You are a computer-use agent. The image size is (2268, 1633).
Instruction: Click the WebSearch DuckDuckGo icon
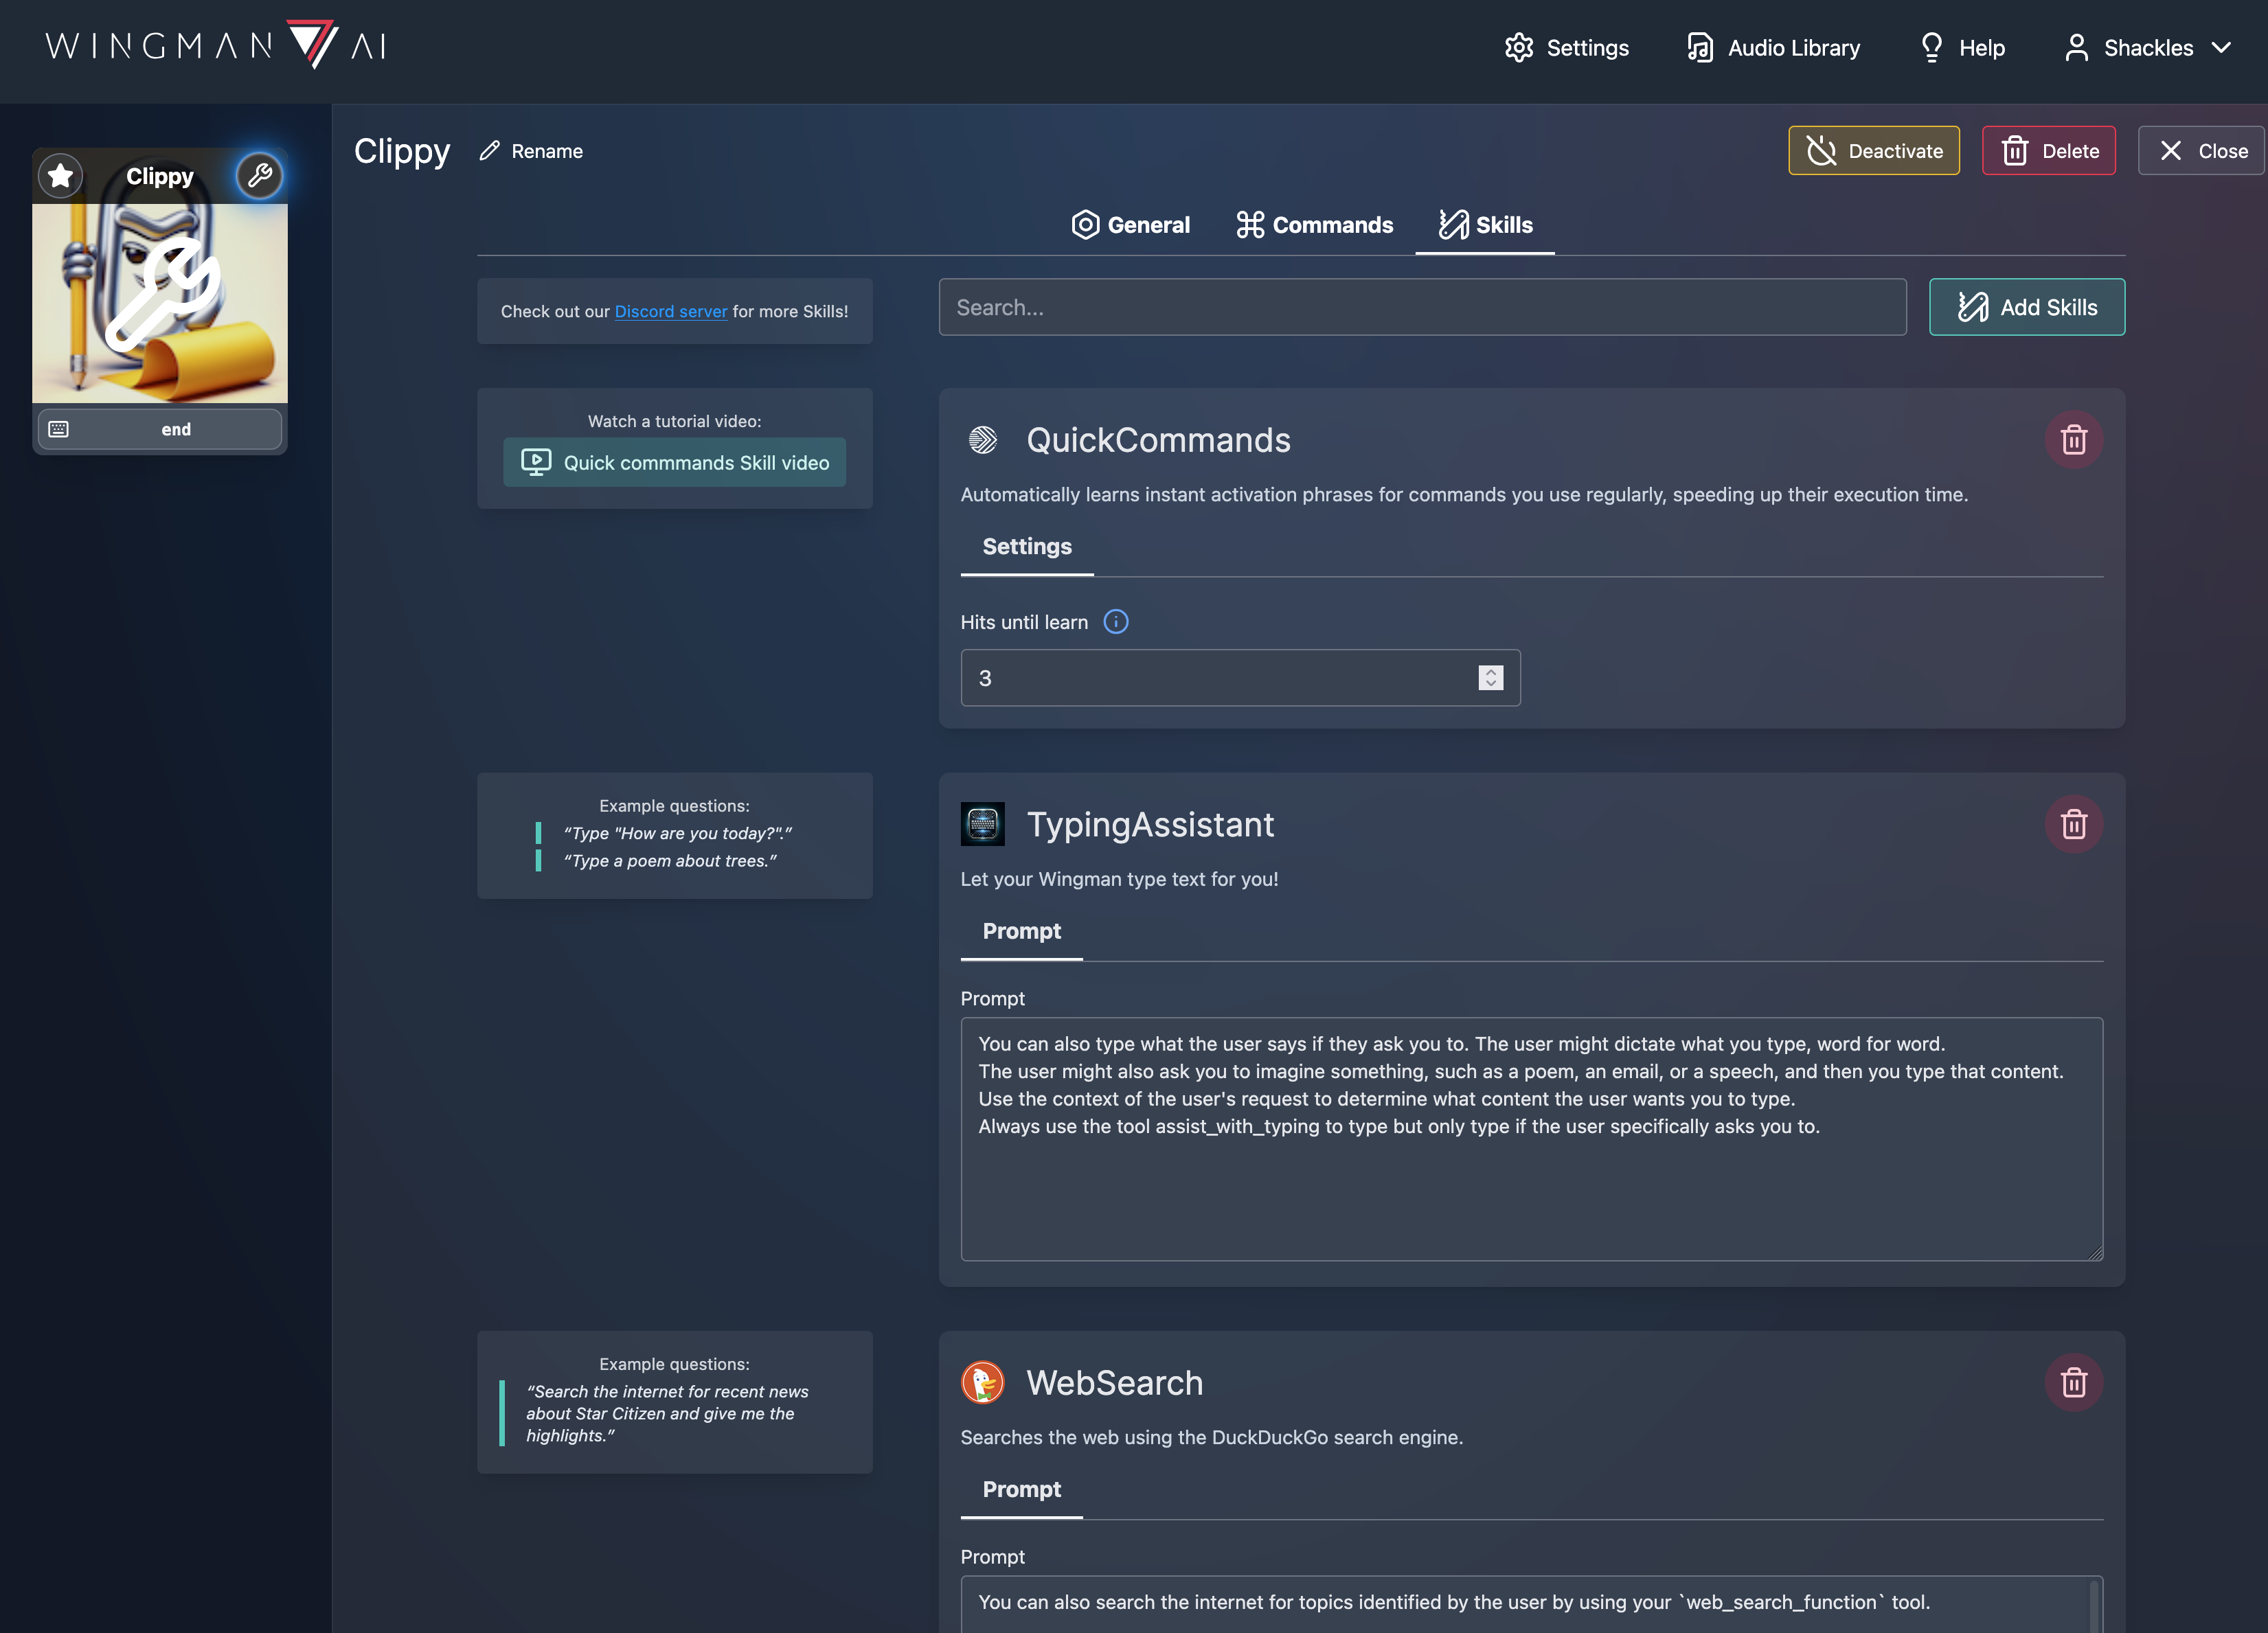coord(983,1382)
